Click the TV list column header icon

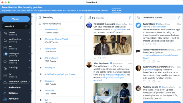pyautogui.click(x=89, y=17)
